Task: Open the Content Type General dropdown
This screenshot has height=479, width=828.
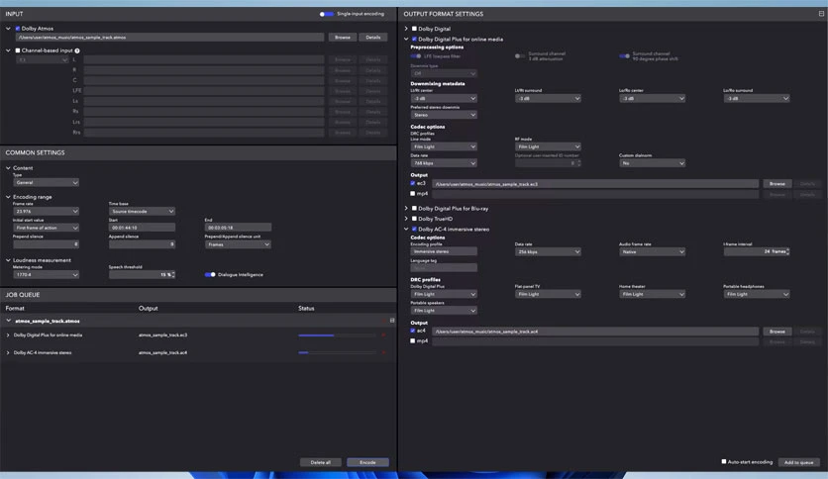Action: tap(46, 182)
